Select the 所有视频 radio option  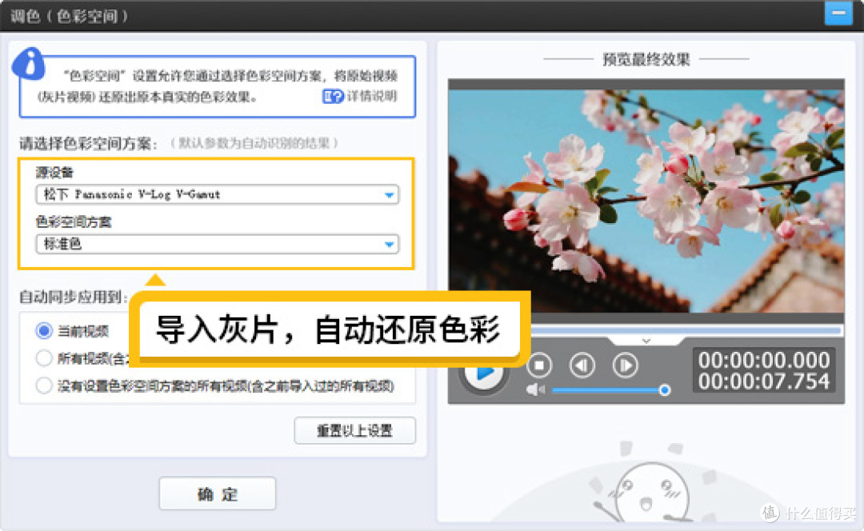tap(44, 358)
